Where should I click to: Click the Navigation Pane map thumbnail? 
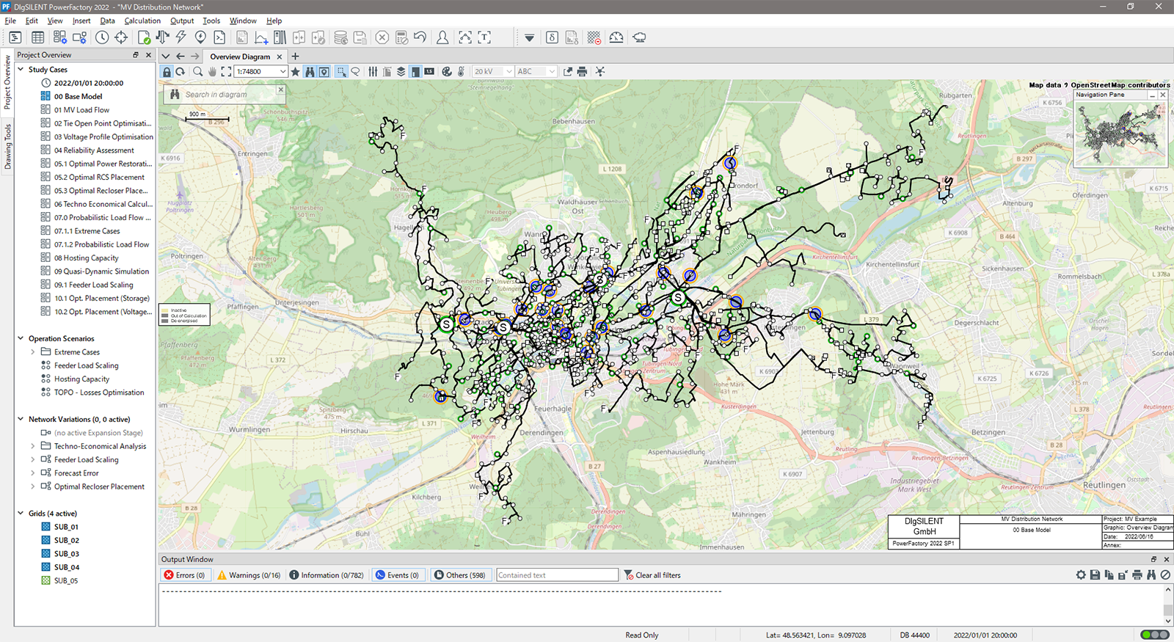(1120, 133)
